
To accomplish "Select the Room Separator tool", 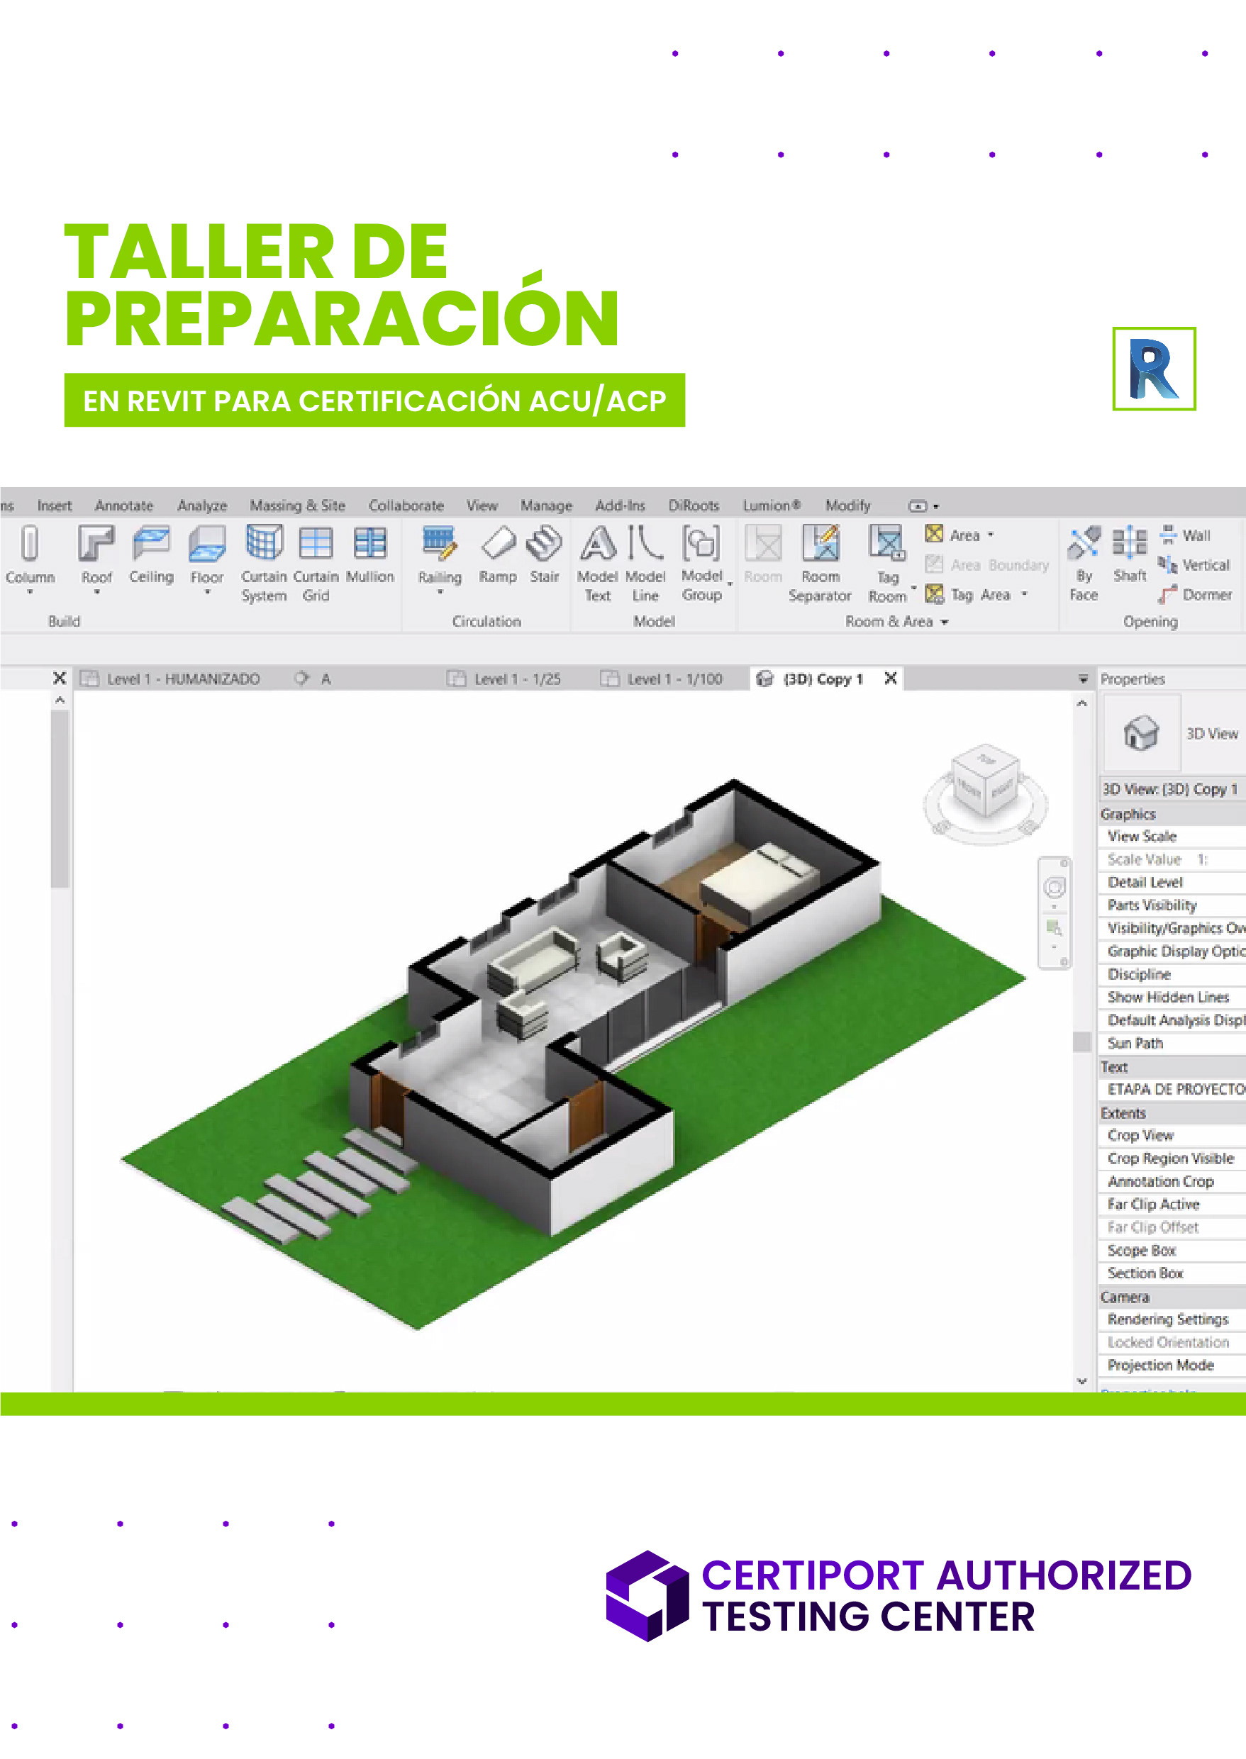I will coord(821,563).
